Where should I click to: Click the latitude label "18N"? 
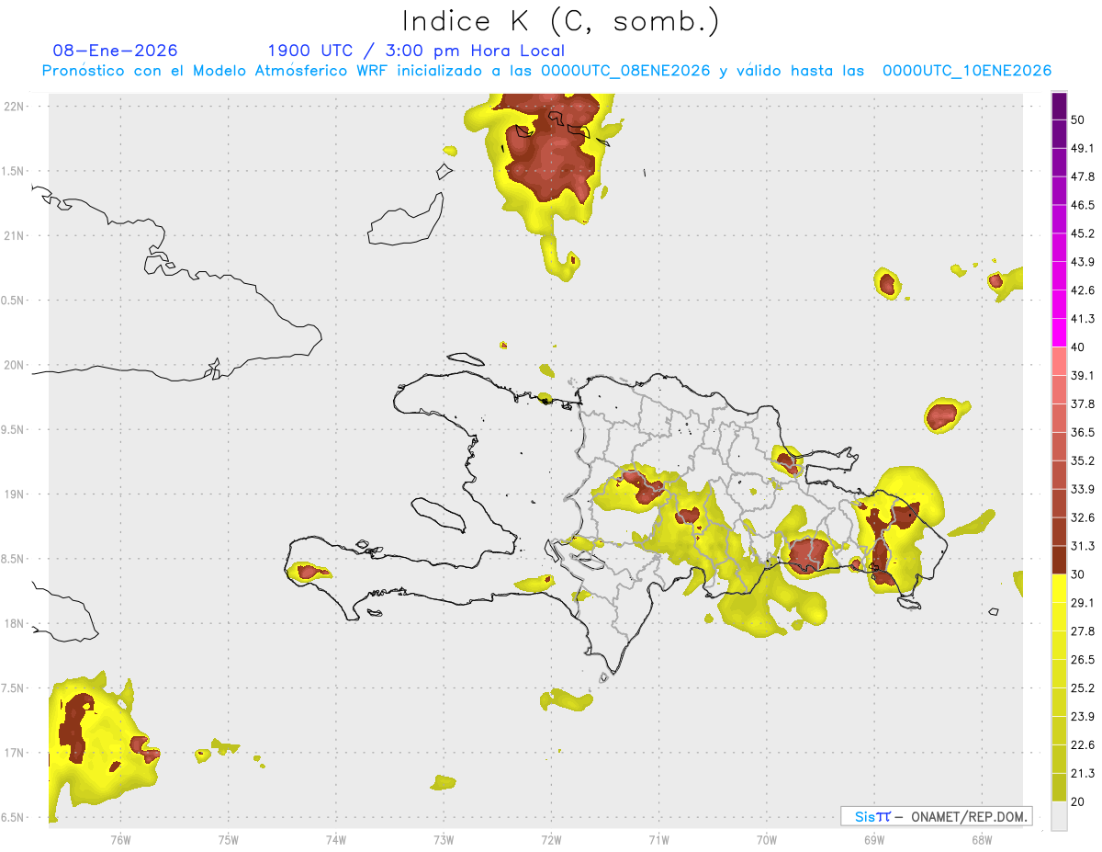click(x=16, y=623)
